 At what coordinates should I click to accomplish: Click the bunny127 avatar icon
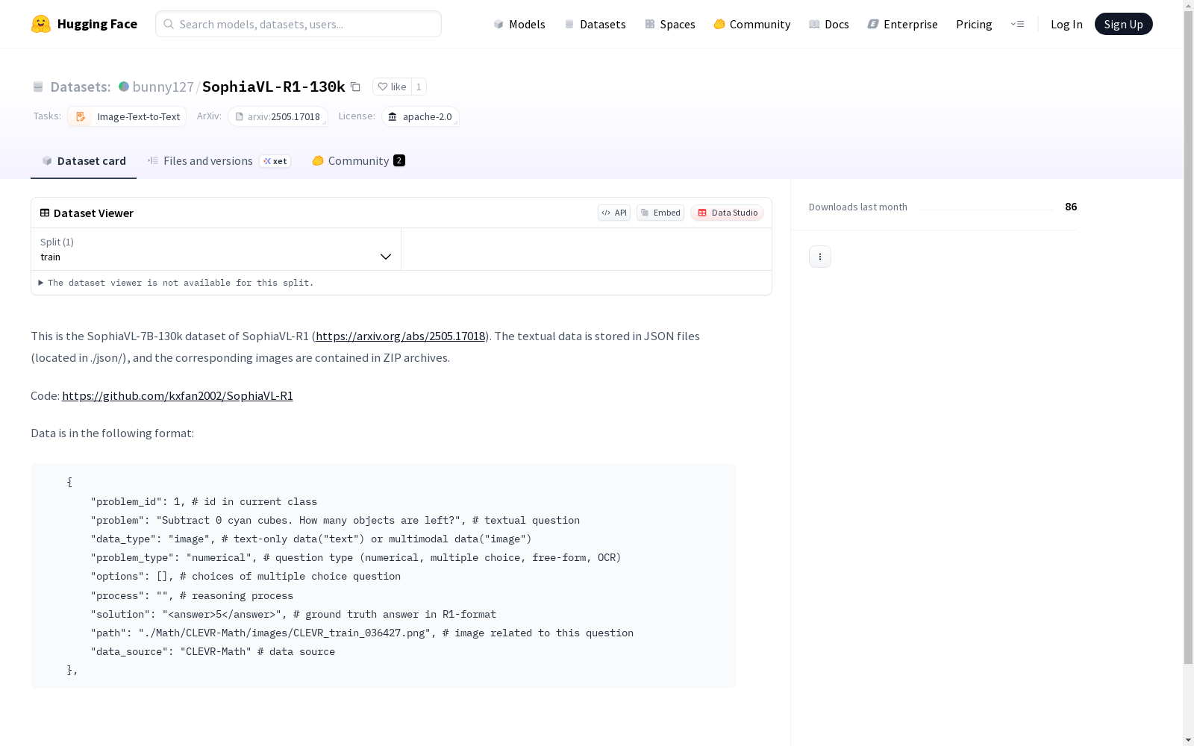124,87
